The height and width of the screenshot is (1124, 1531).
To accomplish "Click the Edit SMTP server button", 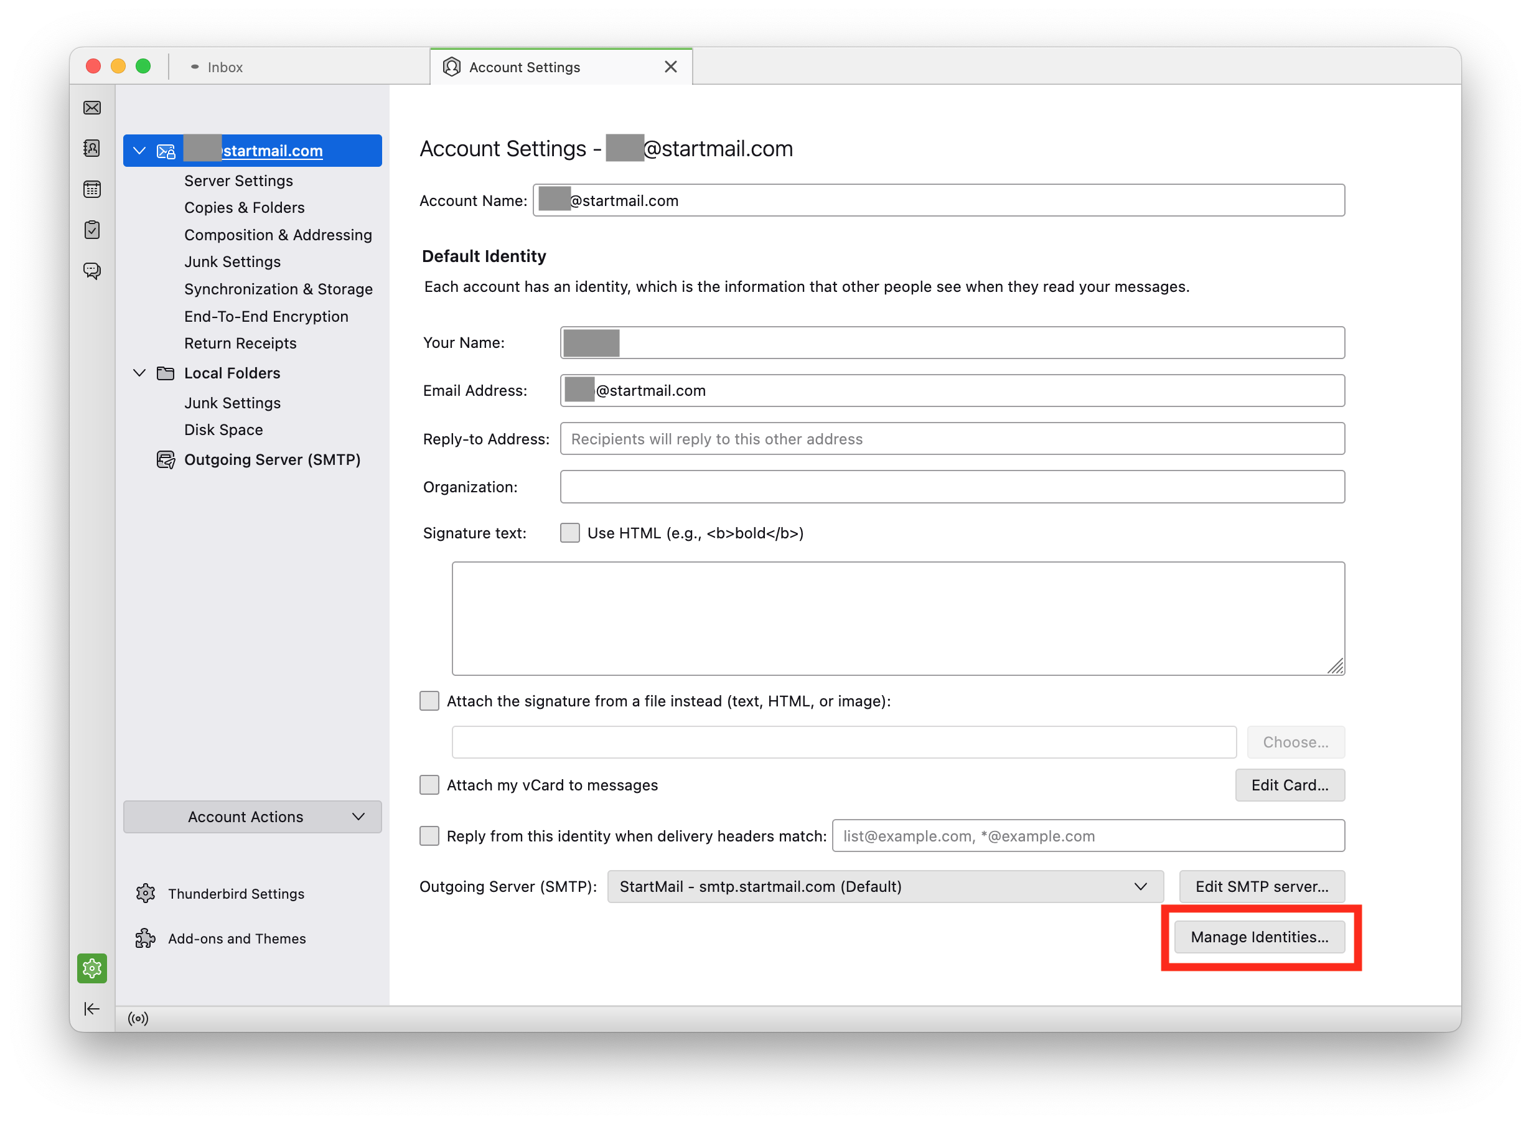I will (x=1262, y=886).
